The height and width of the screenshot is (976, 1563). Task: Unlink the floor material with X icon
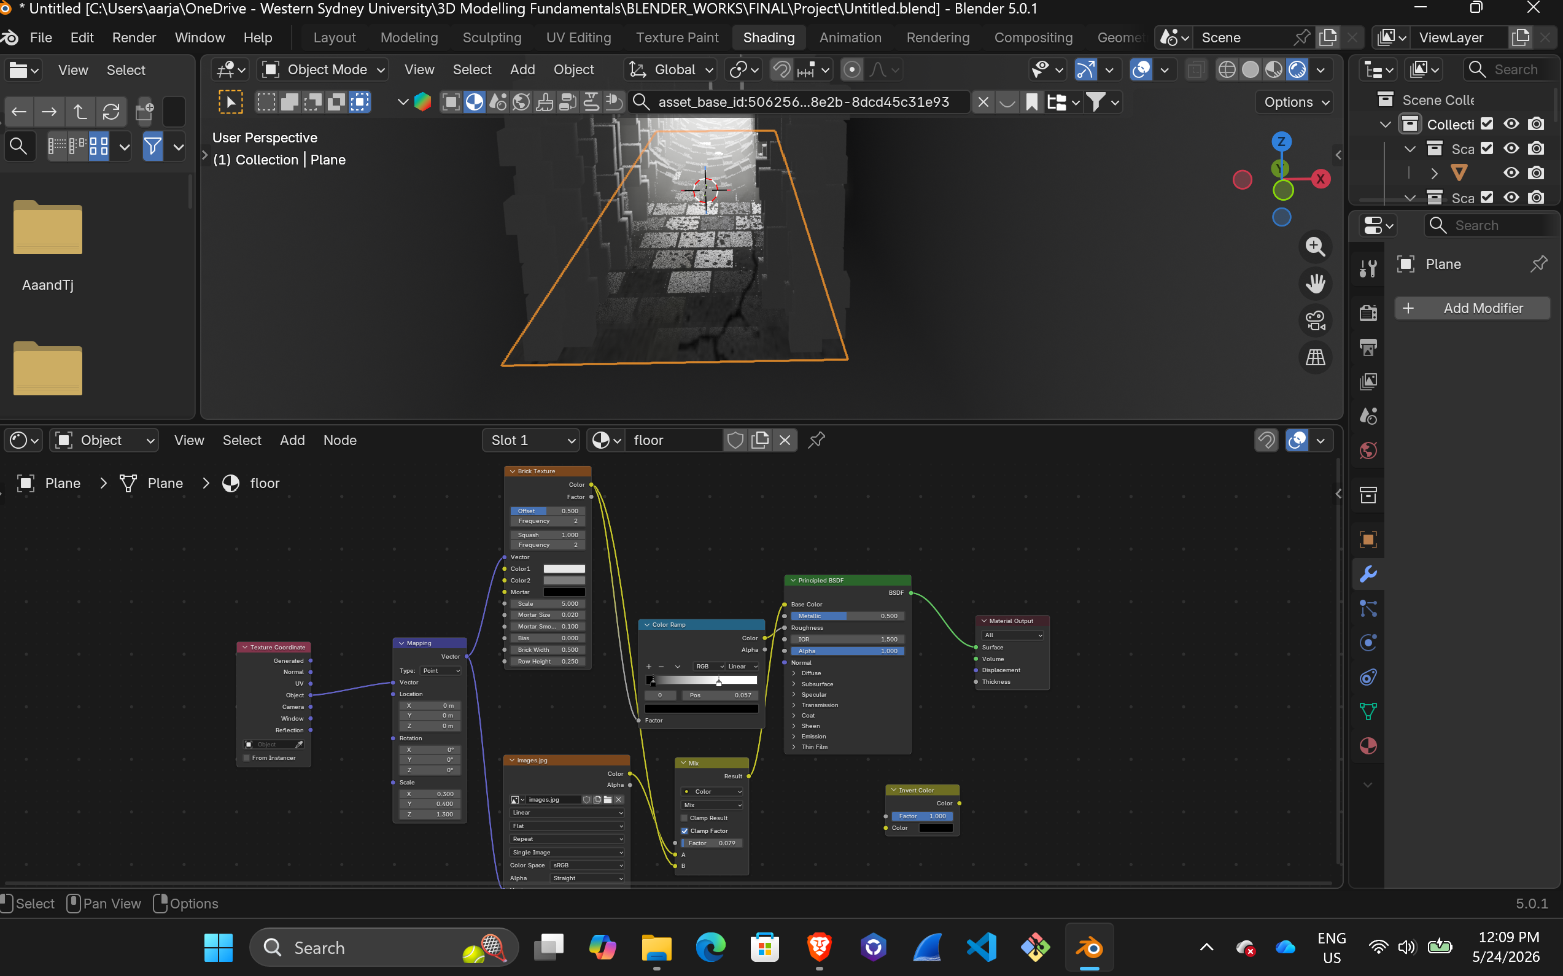coord(785,440)
